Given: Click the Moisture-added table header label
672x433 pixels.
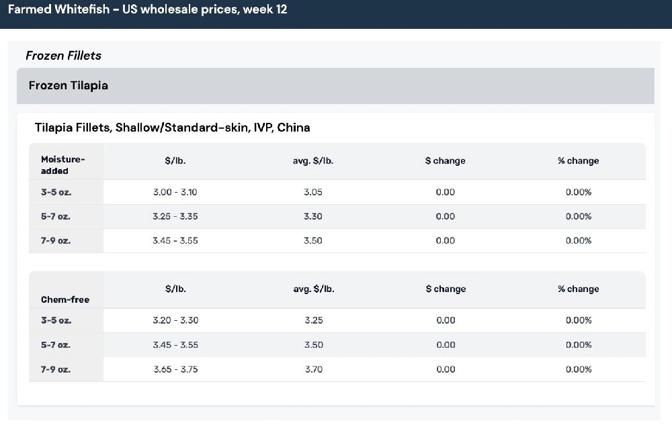Looking at the screenshot, I should (x=63, y=165).
